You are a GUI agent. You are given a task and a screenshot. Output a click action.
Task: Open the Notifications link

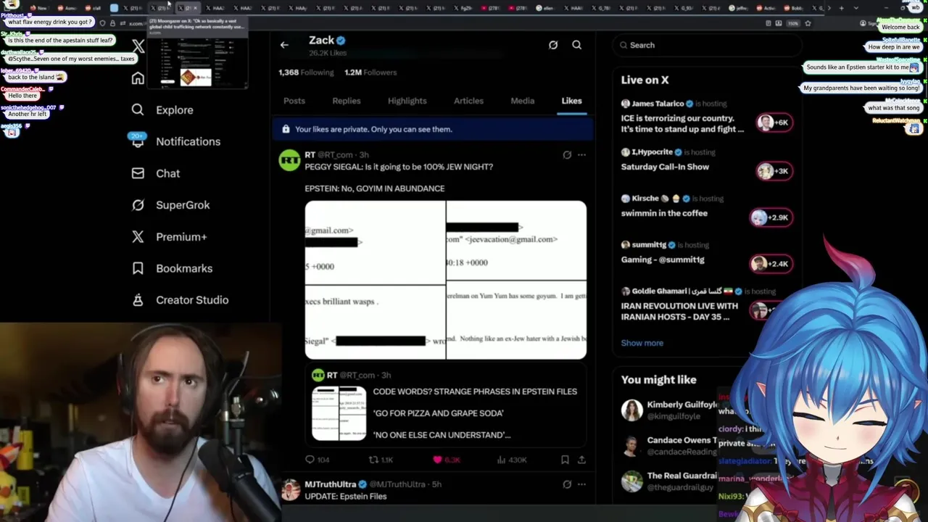[188, 141]
